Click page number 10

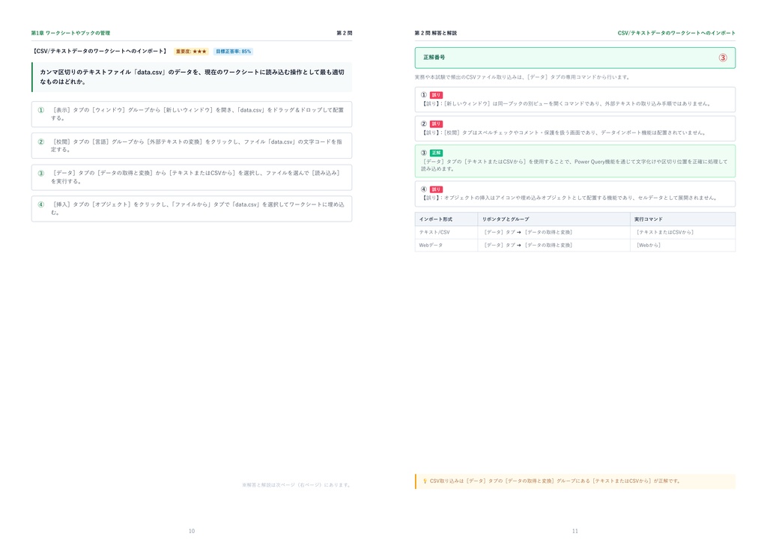[192, 531]
